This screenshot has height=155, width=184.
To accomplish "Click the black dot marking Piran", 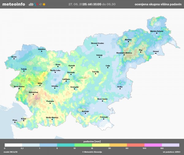I will point(15,122).
